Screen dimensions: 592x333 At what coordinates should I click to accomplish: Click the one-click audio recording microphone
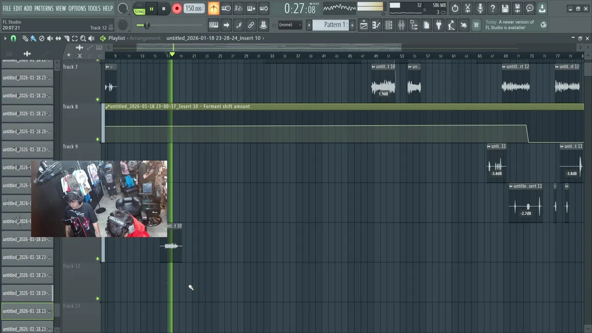coord(480,8)
